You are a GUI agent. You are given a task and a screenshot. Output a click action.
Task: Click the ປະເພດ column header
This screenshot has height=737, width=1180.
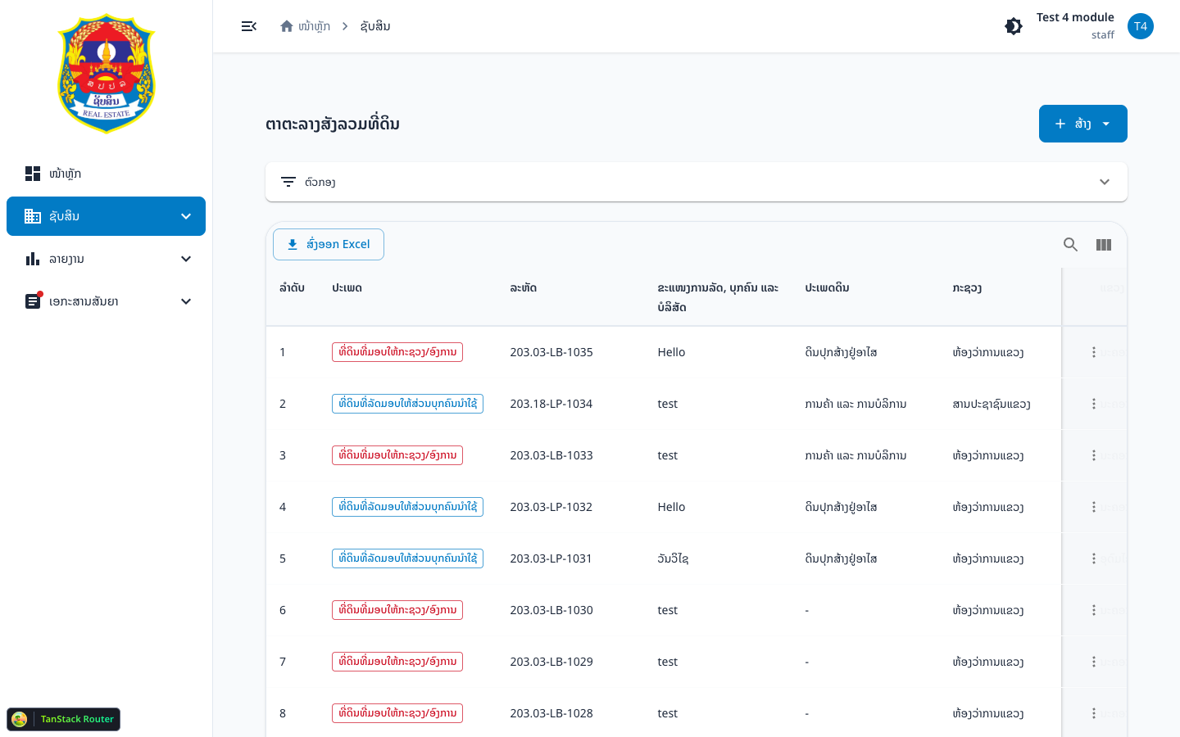tap(347, 288)
